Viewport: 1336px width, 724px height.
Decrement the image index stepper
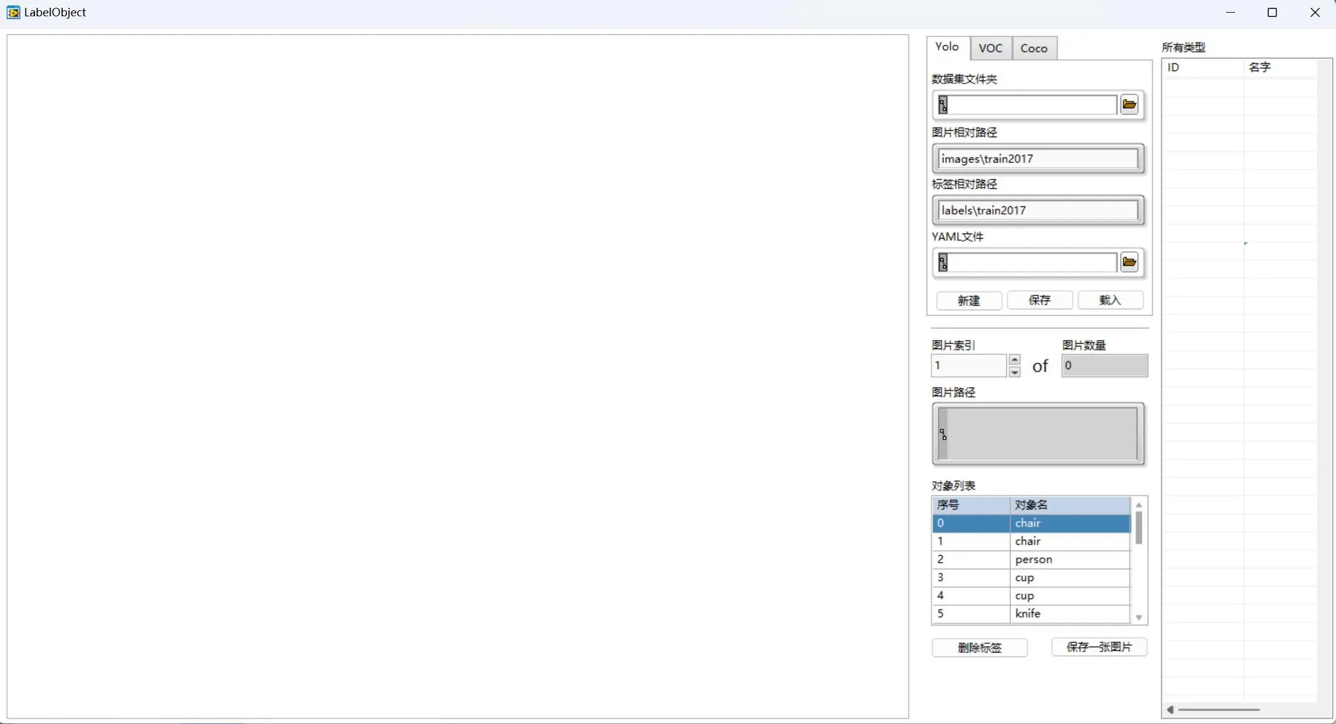(1015, 372)
